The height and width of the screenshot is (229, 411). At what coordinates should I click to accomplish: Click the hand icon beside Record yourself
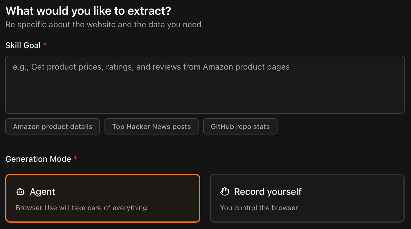(225, 192)
